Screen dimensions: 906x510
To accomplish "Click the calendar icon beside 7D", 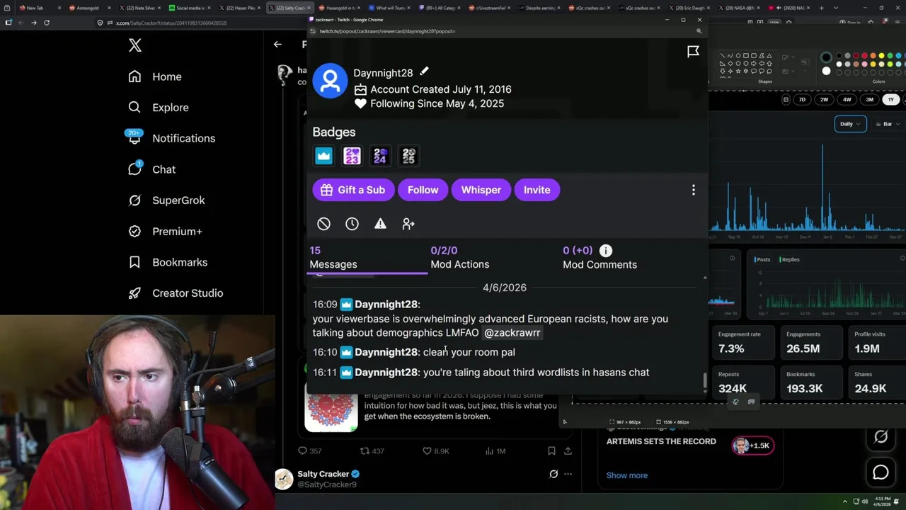I will [786, 100].
